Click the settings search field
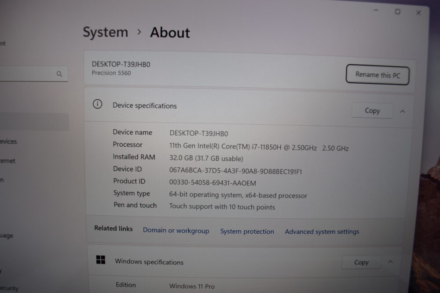The height and width of the screenshot is (293, 440). pyautogui.click(x=33, y=74)
